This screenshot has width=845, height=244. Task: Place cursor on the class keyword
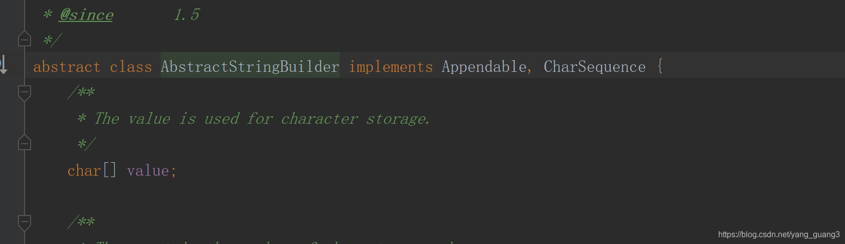coord(131,66)
